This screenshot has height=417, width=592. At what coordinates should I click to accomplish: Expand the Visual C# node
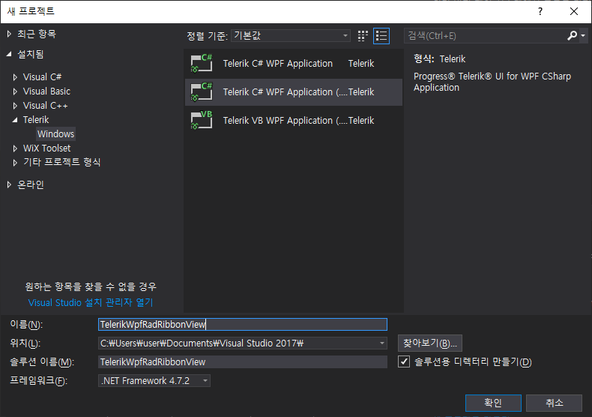point(15,77)
